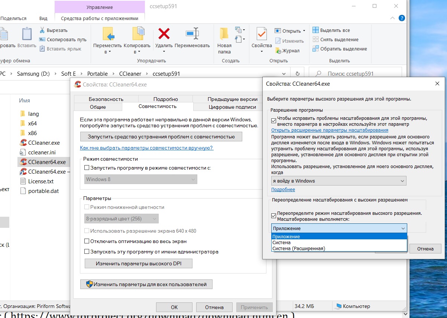
Task: Open the Средства работы с приложениями tab
Action: click(x=100, y=18)
